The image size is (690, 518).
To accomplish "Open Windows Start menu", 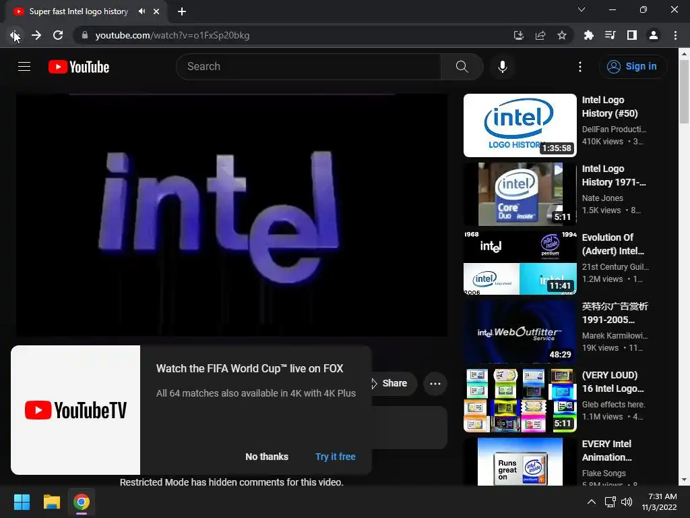I will (22, 502).
